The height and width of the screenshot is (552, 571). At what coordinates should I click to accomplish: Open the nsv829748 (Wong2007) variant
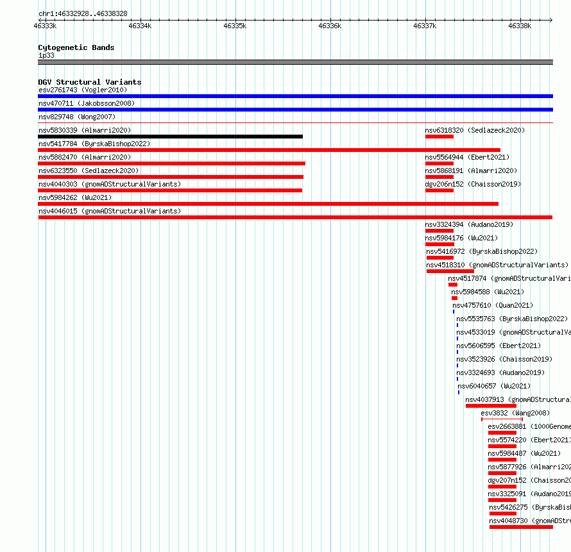point(77,117)
